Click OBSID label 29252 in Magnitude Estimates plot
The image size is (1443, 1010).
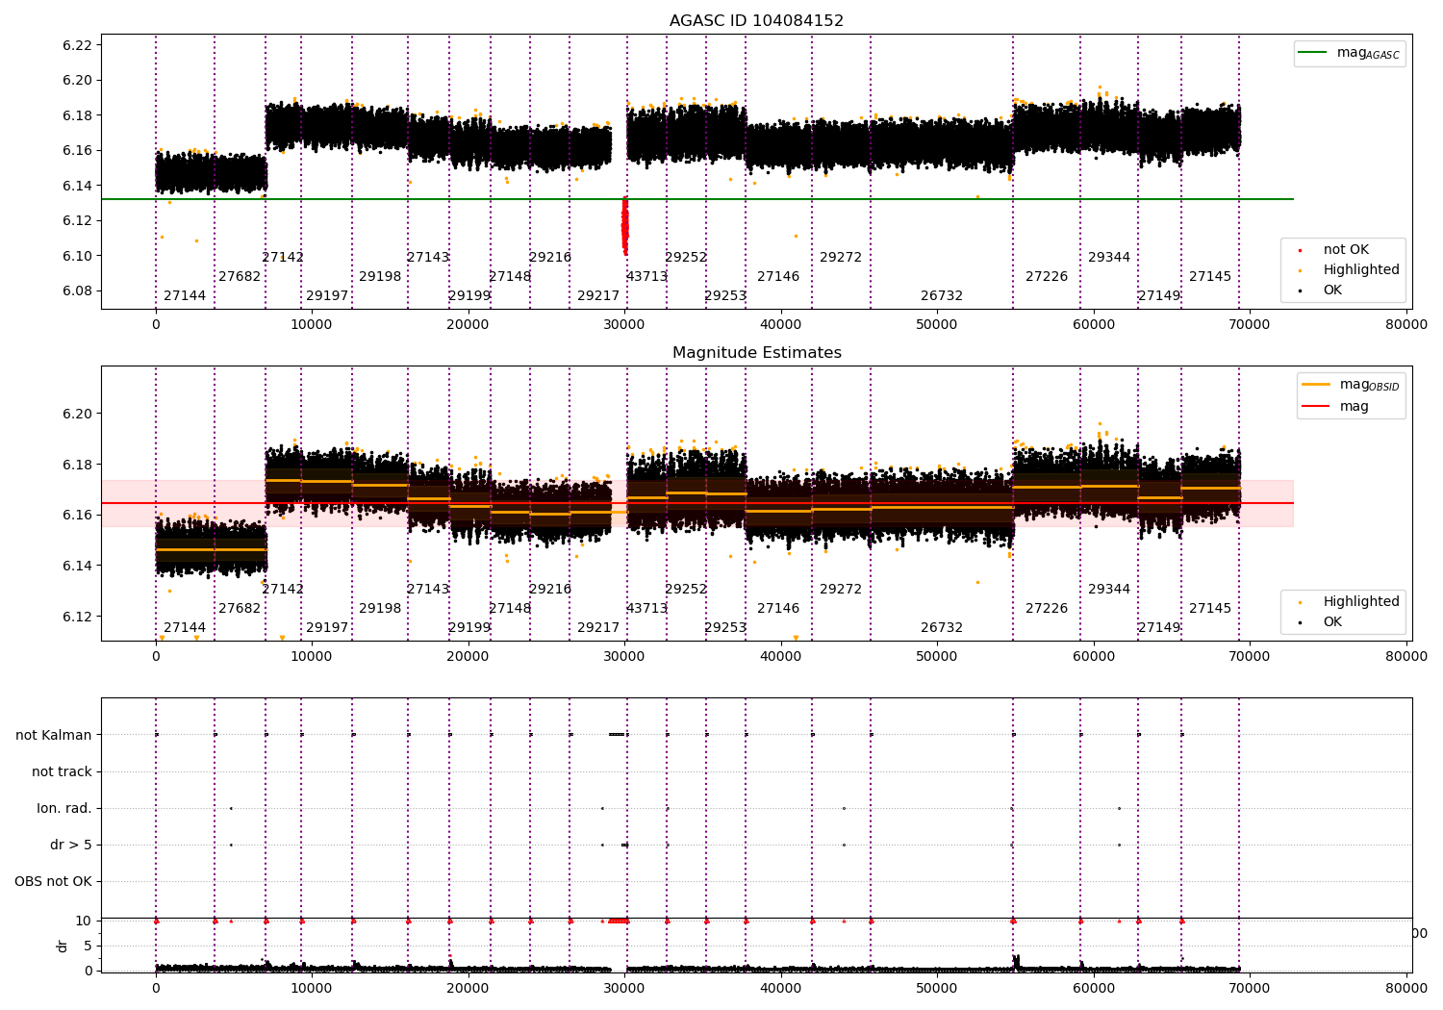tap(686, 589)
